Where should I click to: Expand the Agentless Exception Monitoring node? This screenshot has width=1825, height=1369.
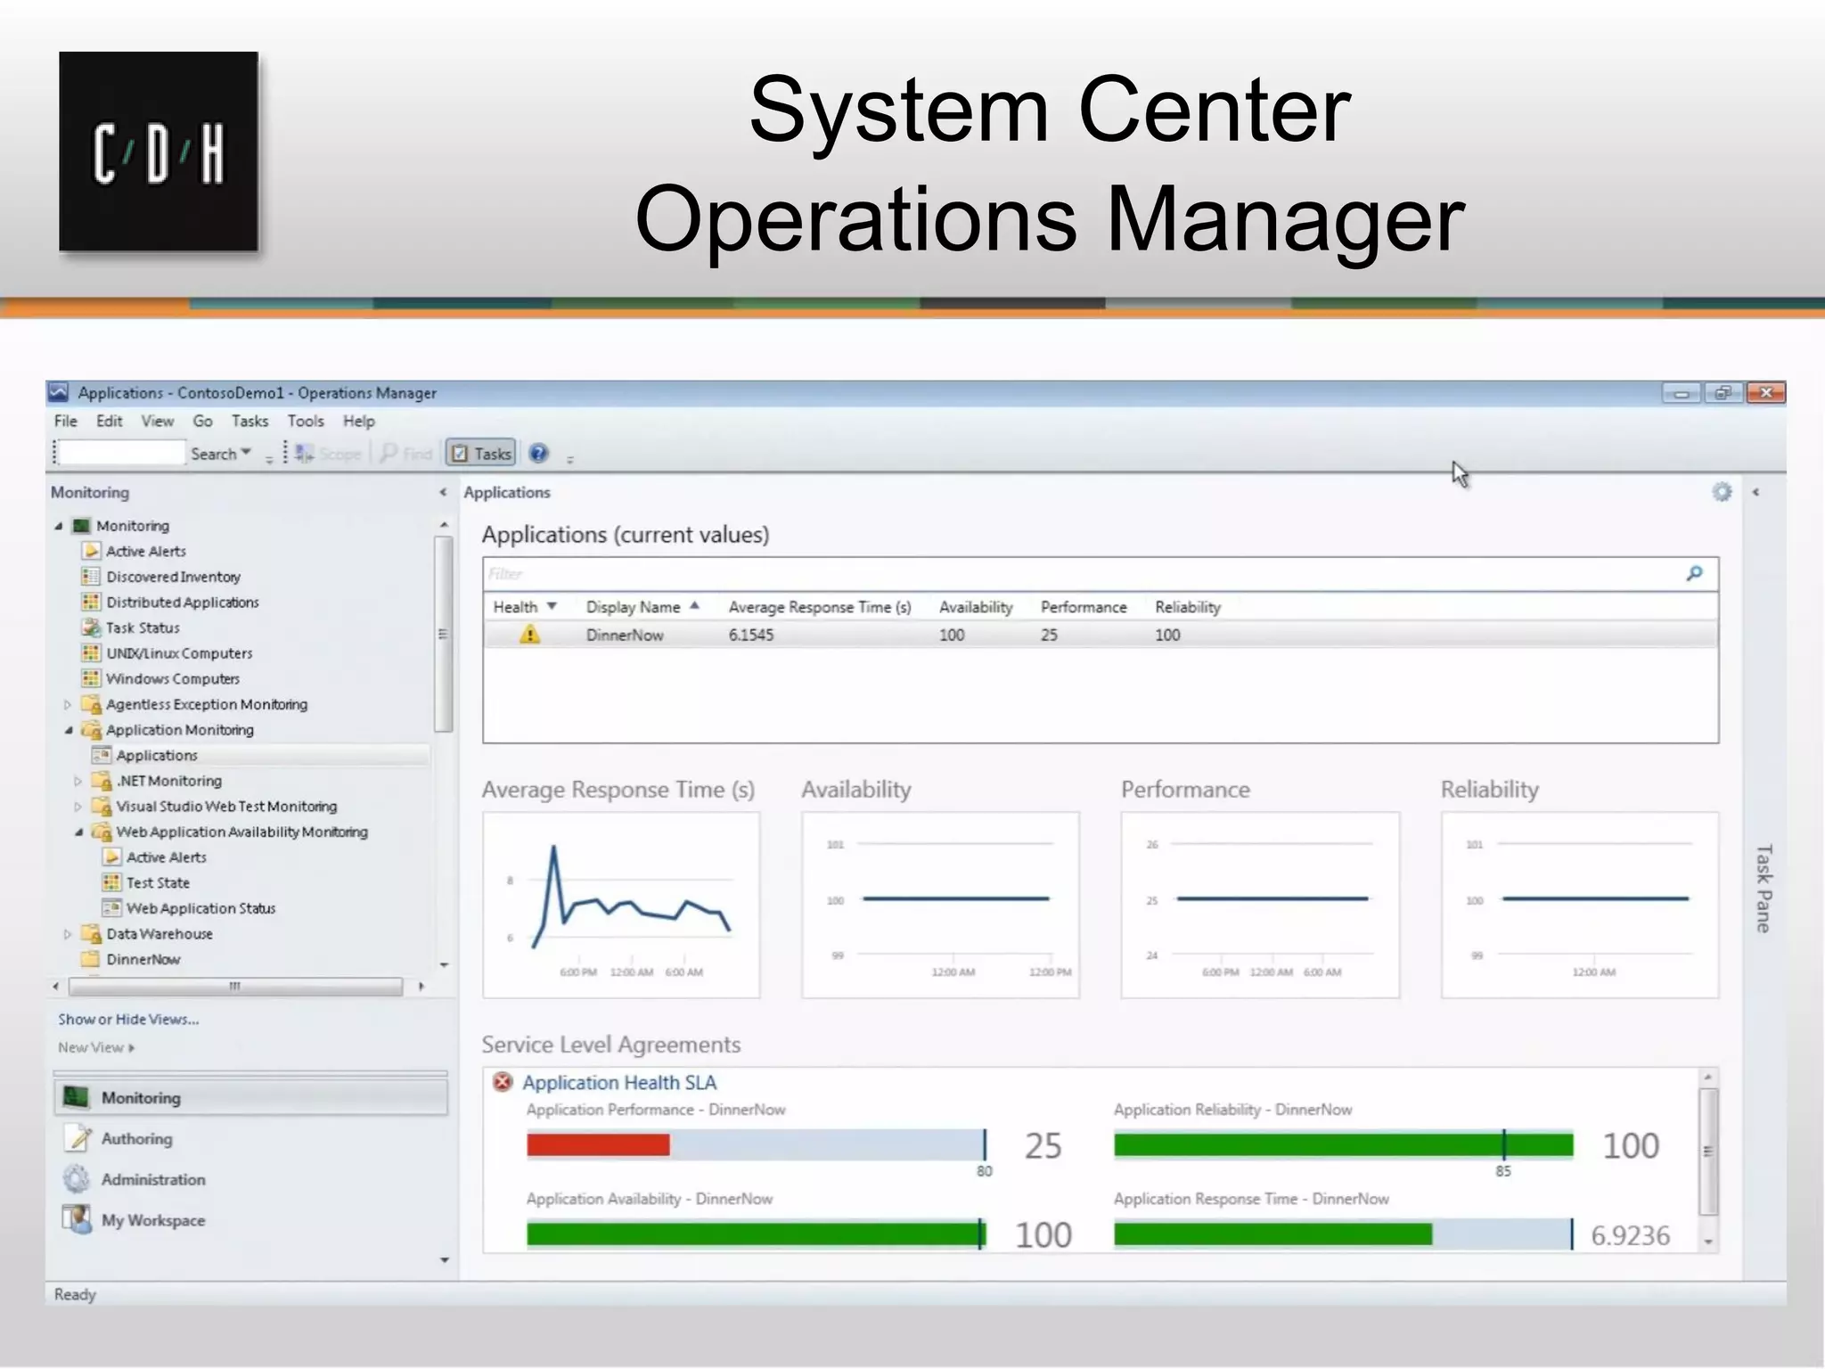tap(68, 704)
